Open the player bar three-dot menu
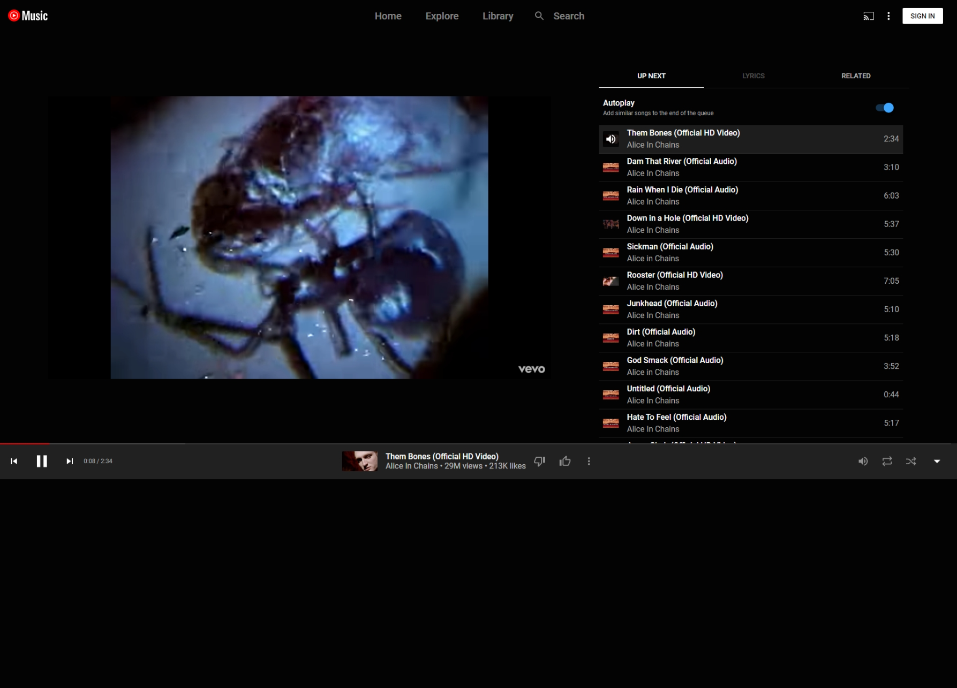957x688 pixels. point(589,461)
